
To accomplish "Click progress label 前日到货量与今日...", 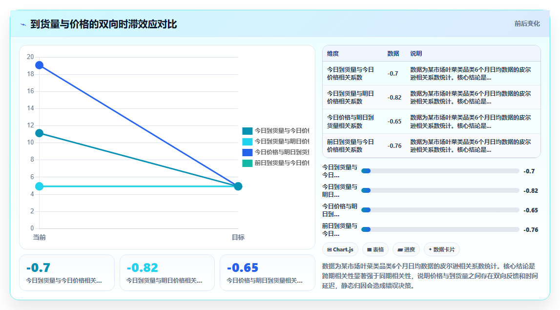I will [x=340, y=229].
